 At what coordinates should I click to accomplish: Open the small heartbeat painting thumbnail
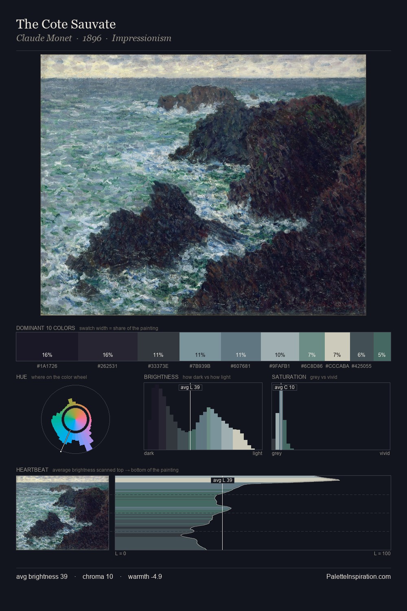62,513
